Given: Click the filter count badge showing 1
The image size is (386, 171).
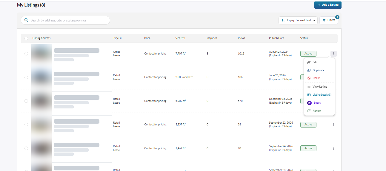Looking at the screenshot, I should click(x=337, y=17).
